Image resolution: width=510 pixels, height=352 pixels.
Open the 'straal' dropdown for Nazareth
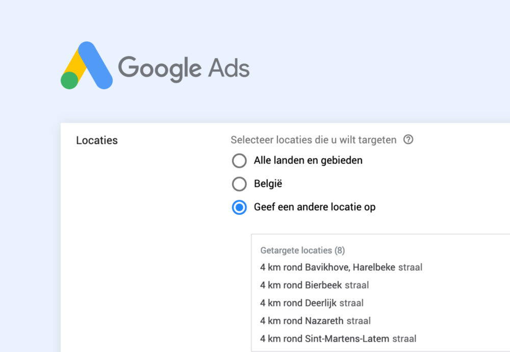359,321
